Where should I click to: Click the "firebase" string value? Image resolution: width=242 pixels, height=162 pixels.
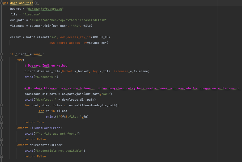tap(31, 15)
